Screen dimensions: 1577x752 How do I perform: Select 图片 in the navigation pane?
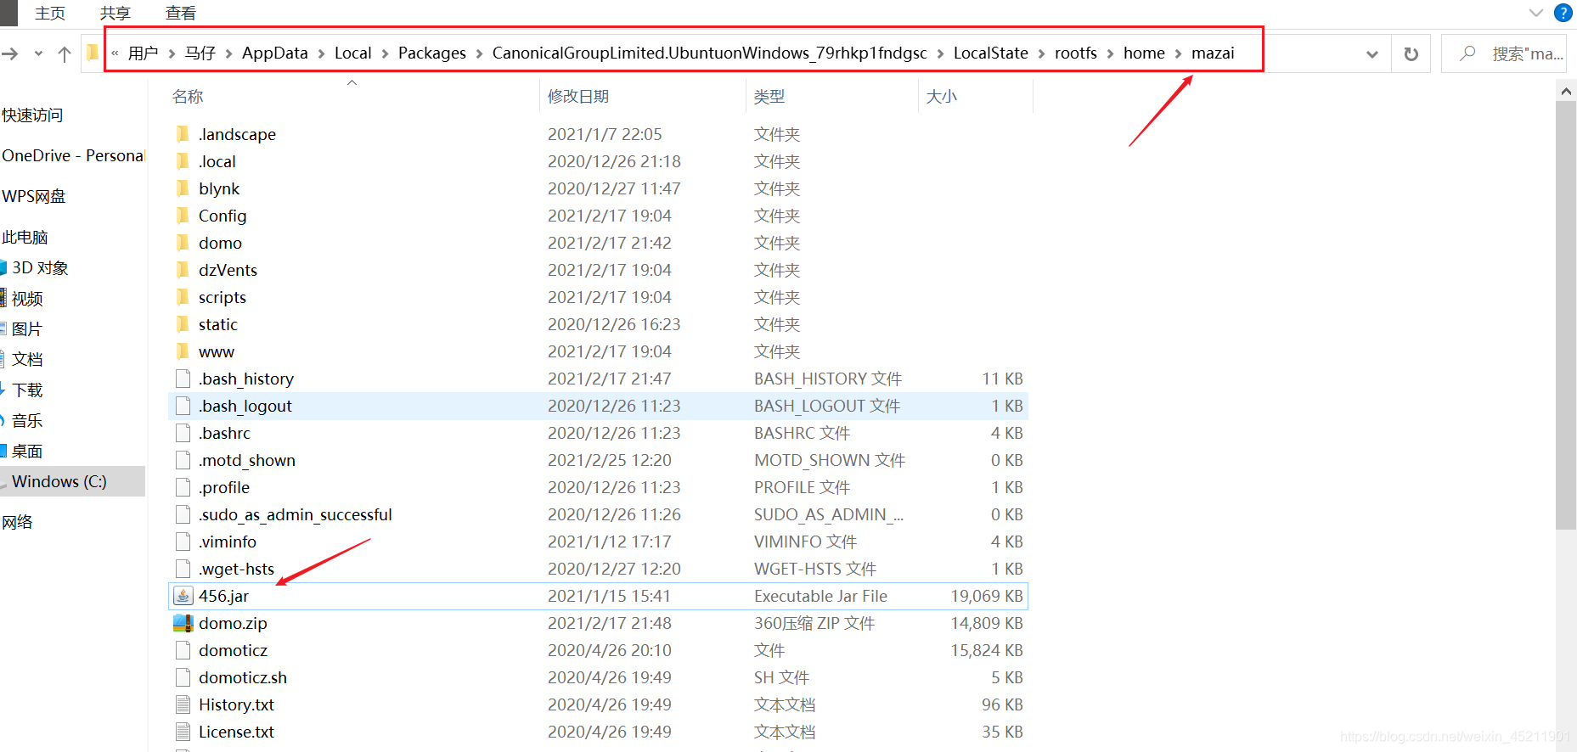[27, 328]
